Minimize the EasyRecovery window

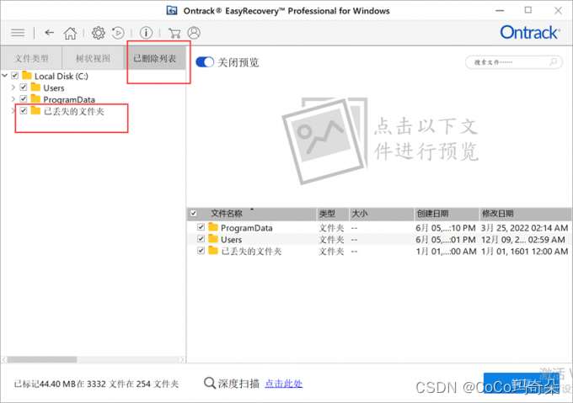500,11
